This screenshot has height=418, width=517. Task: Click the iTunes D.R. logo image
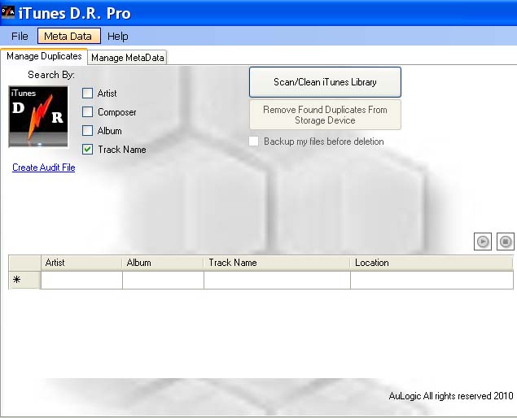pyautogui.click(x=38, y=116)
